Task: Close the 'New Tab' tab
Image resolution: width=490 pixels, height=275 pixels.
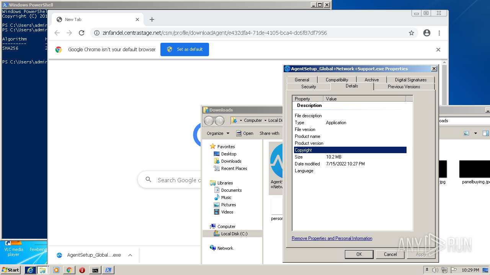Action: pyautogui.click(x=137, y=19)
